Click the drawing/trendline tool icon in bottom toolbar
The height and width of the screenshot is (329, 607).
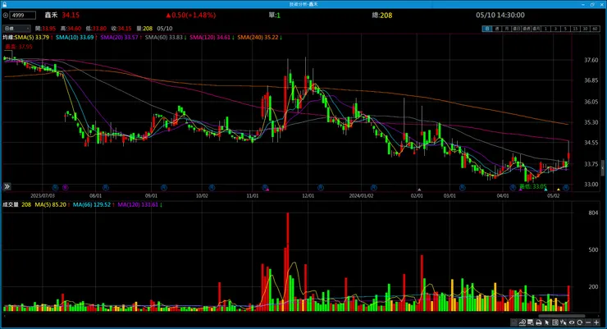[x=523, y=322]
